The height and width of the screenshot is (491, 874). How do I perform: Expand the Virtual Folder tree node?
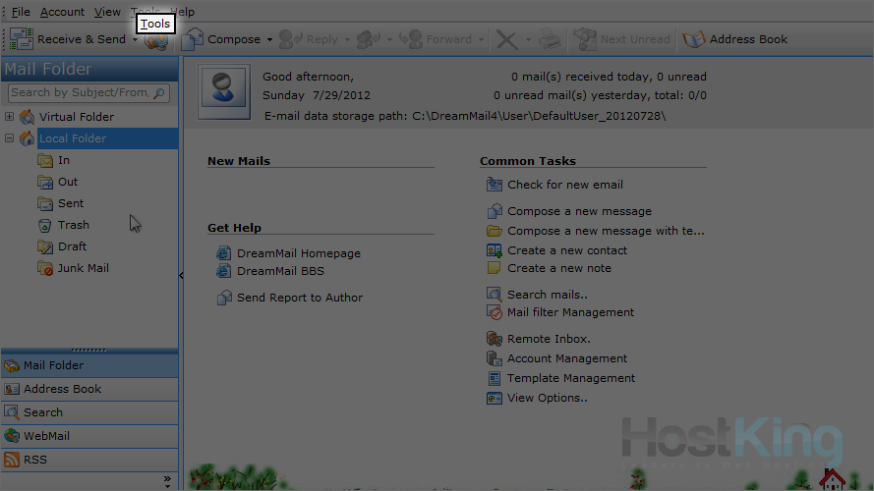tap(10, 117)
